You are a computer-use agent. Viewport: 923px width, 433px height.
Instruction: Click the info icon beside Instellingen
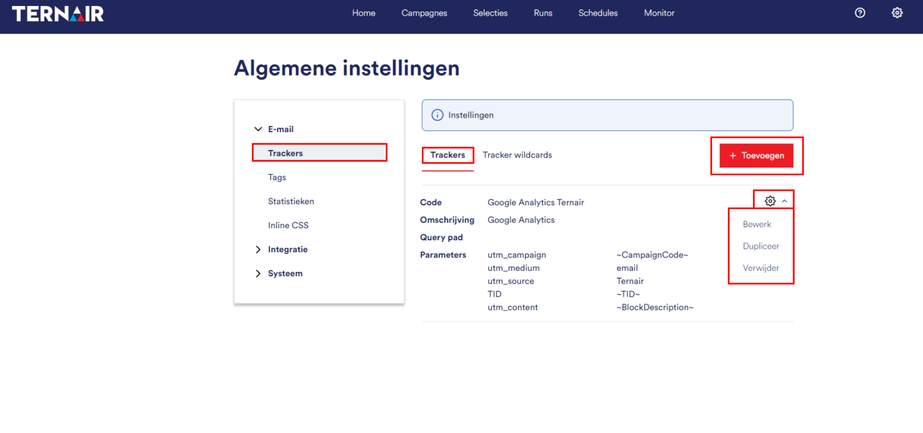pos(437,115)
